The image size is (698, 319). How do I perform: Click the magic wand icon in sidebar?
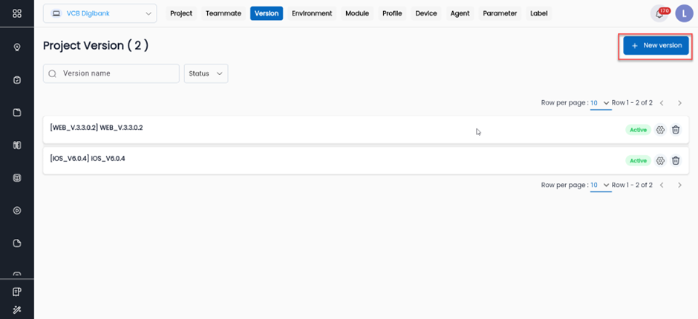(x=17, y=309)
